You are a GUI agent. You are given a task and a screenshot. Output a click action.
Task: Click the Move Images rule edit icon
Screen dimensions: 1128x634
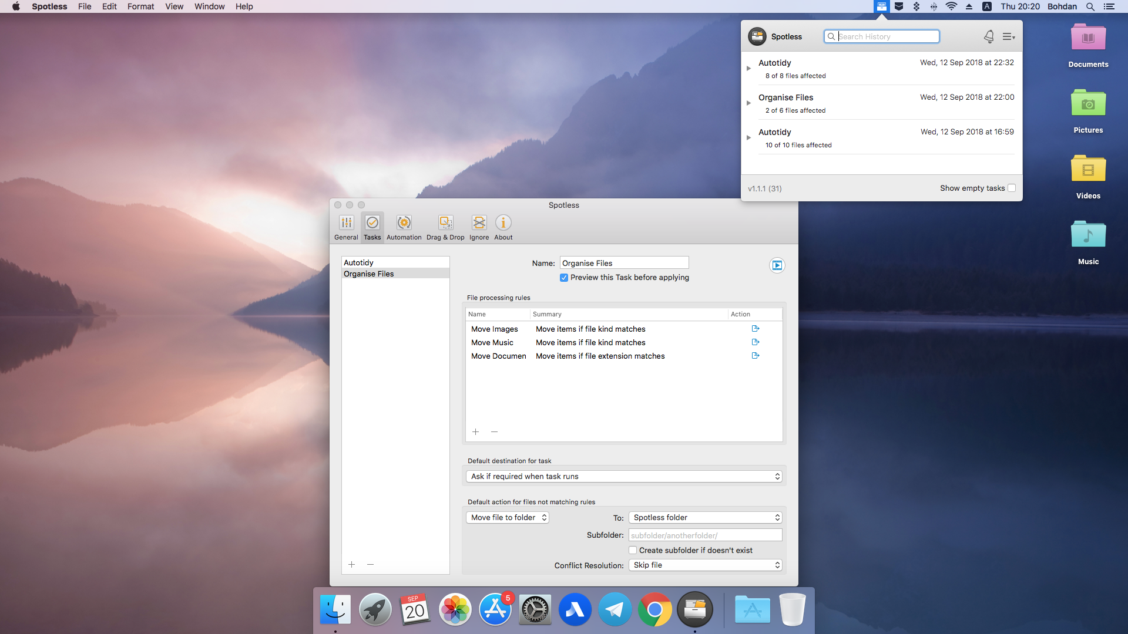point(756,328)
